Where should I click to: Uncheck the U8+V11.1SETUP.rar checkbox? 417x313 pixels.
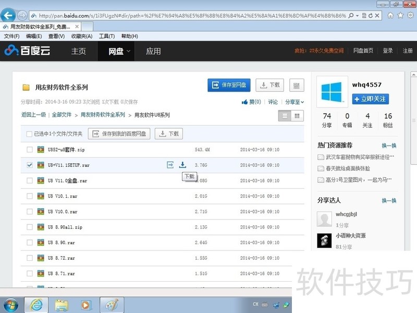[30, 165]
